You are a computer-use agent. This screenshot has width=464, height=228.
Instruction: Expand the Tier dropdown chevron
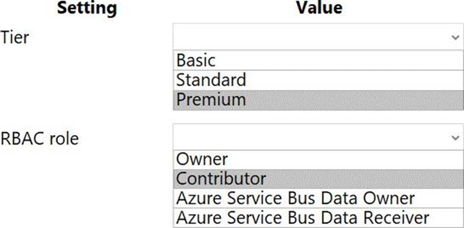tap(455, 37)
